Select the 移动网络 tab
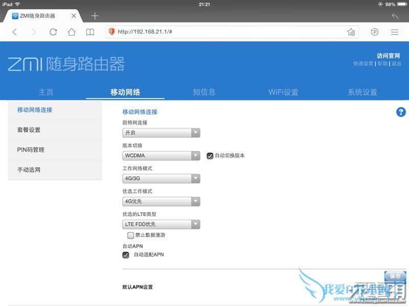 point(125,92)
